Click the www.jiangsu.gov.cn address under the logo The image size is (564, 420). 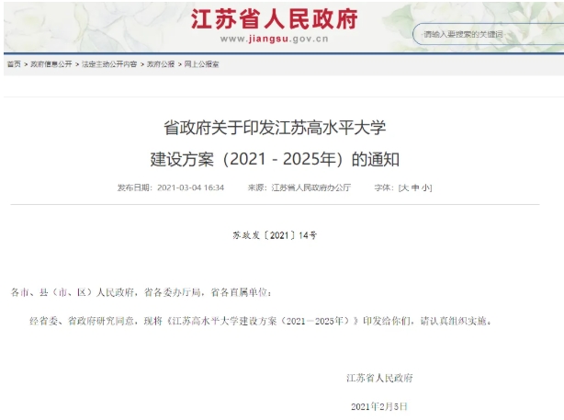275,40
